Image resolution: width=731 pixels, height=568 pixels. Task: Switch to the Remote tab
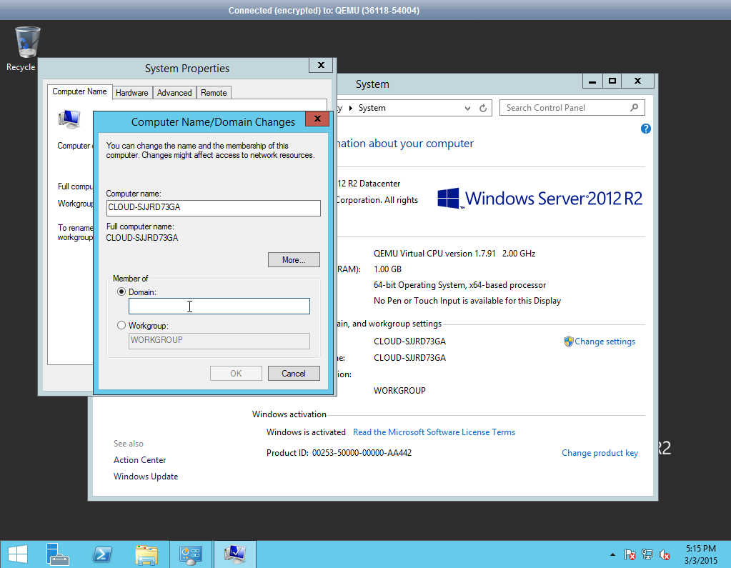(214, 92)
